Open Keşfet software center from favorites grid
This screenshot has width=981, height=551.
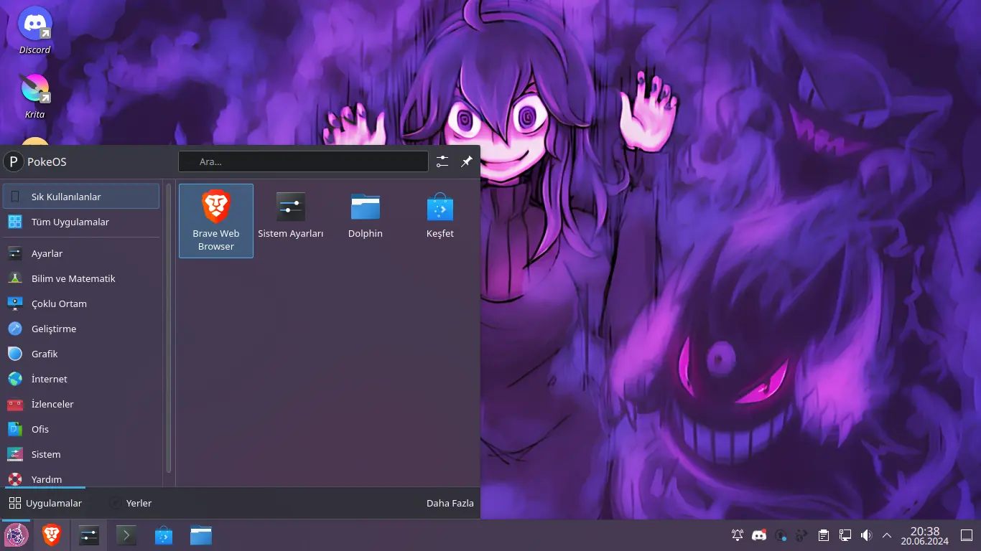pos(440,215)
